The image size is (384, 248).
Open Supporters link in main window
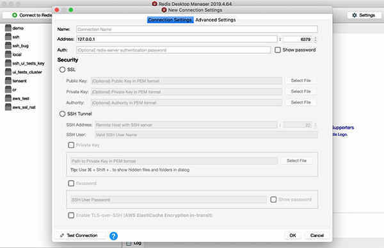click(343, 128)
